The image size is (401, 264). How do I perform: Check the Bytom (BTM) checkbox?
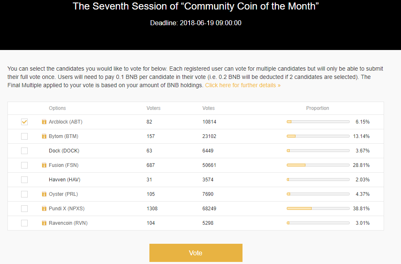(24, 136)
